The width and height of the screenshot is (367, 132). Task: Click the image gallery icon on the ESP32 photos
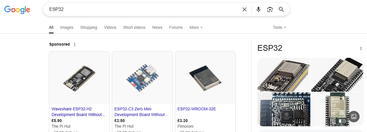[x=354, y=116]
